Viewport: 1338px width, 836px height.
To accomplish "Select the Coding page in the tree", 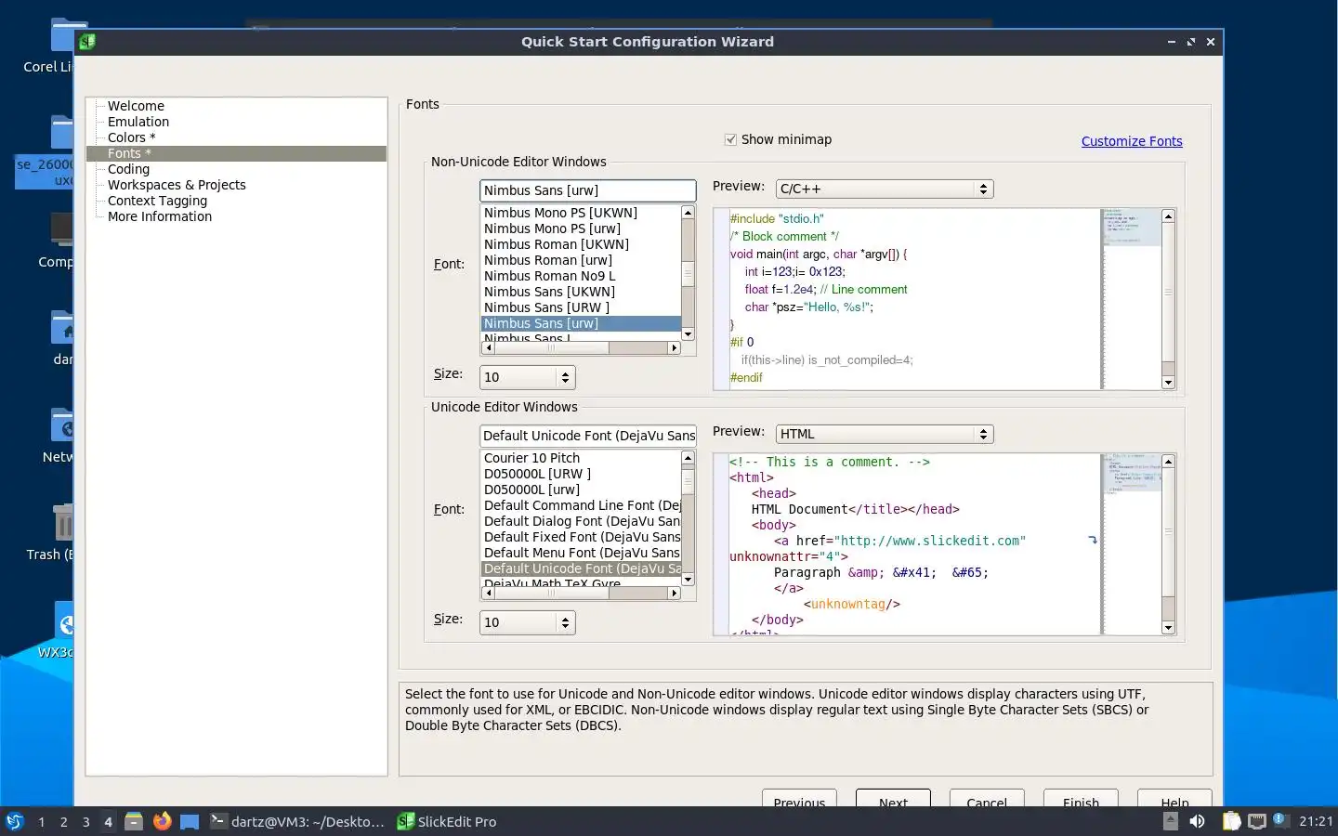I will pos(128,169).
